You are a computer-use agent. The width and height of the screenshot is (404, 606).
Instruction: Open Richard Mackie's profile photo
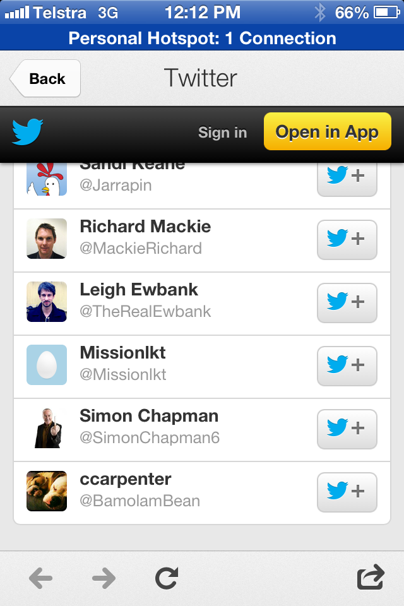47,239
